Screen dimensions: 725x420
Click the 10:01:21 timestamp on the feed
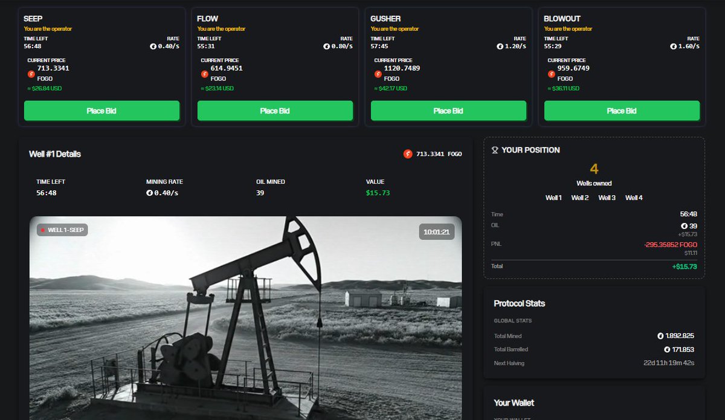437,231
